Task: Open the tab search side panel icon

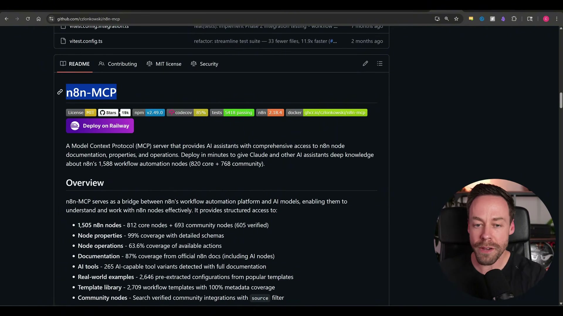Action: point(530,19)
